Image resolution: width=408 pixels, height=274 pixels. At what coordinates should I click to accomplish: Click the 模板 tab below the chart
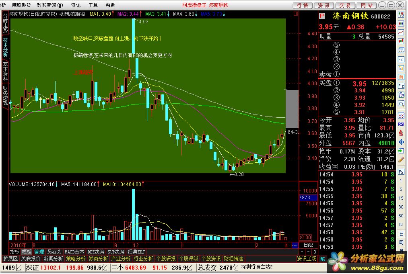[27, 252]
